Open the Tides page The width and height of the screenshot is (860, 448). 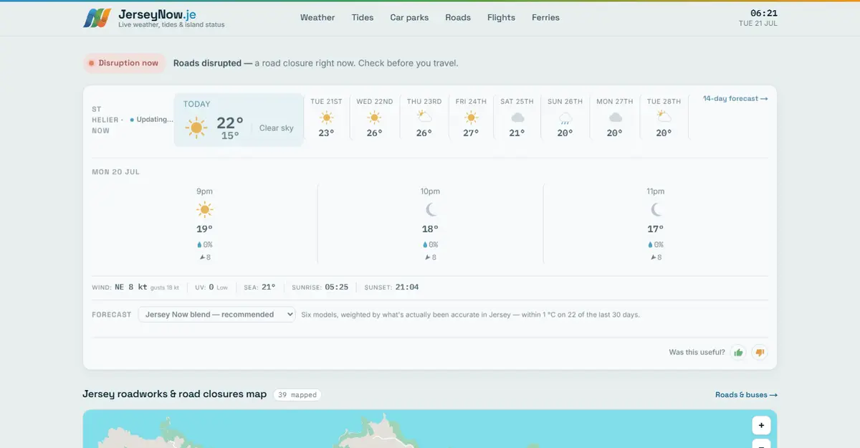tap(363, 17)
